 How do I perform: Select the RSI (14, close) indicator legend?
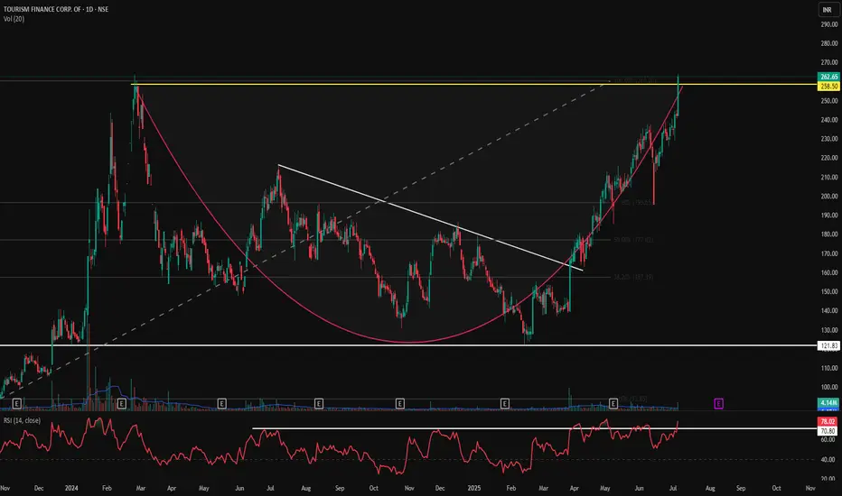[22, 420]
